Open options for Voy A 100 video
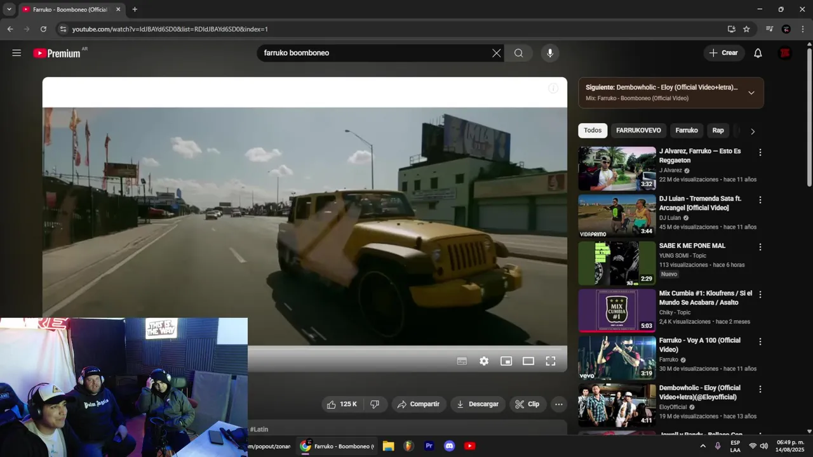This screenshot has width=813, height=457. [x=760, y=341]
